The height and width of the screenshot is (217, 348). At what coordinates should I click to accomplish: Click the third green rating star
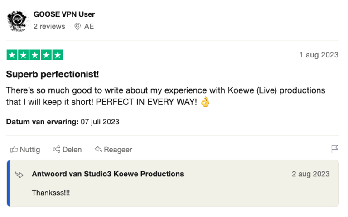pyautogui.click(x=34, y=55)
